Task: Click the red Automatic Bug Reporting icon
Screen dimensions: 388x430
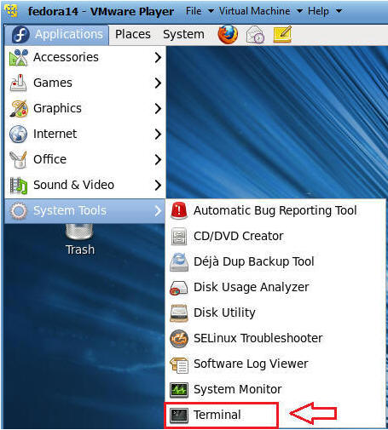Action: [x=179, y=210]
